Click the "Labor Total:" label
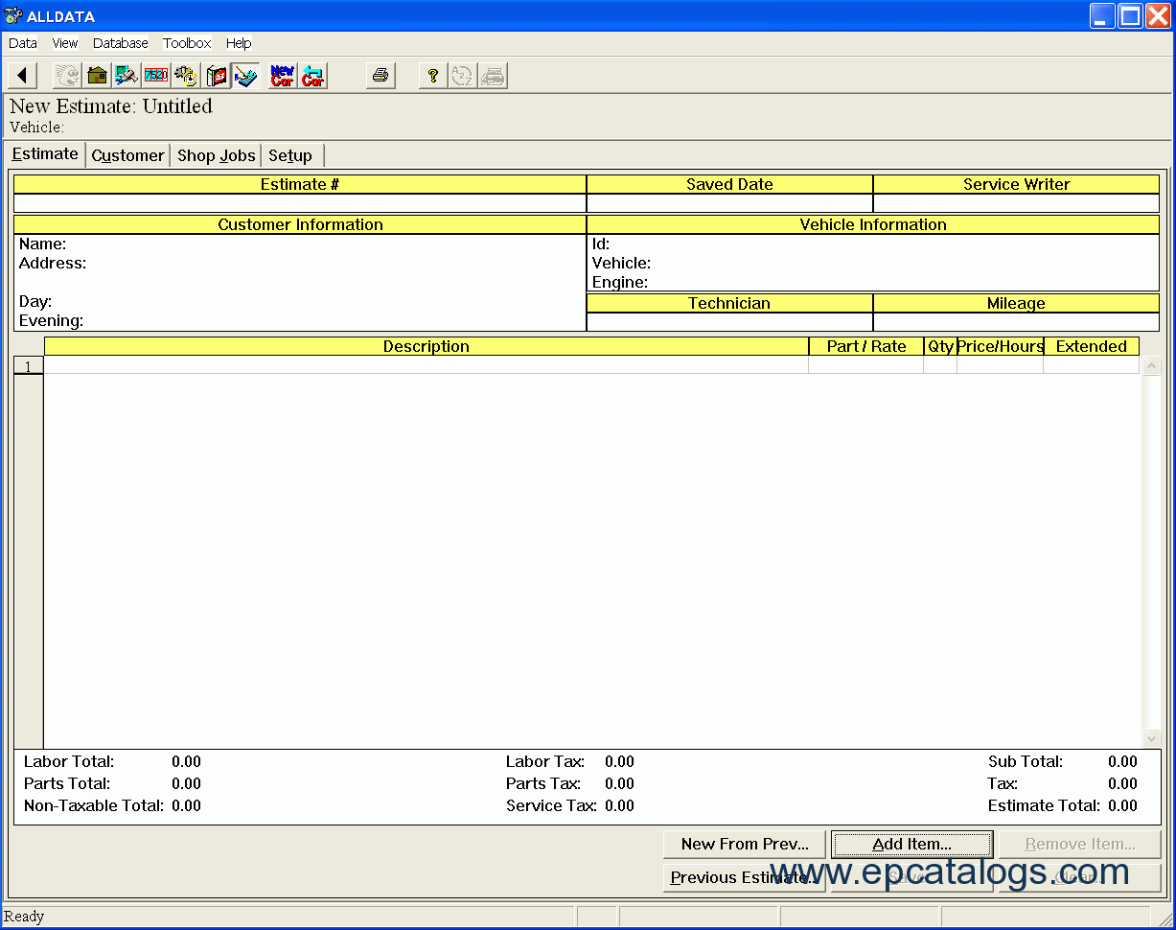1176x930 pixels. click(x=69, y=762)
